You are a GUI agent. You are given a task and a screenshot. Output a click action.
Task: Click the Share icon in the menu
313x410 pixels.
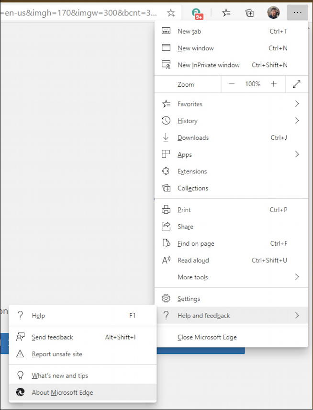click(x=166, y=227)
